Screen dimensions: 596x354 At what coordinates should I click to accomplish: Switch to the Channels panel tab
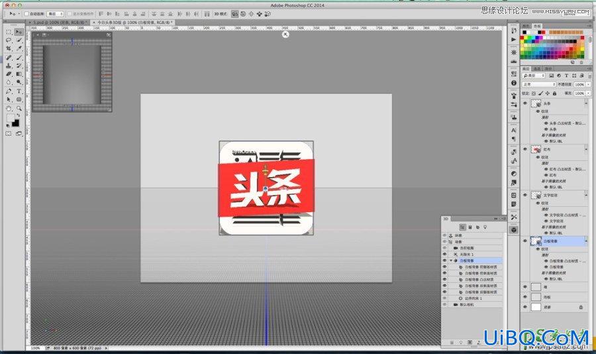point(536,69)
